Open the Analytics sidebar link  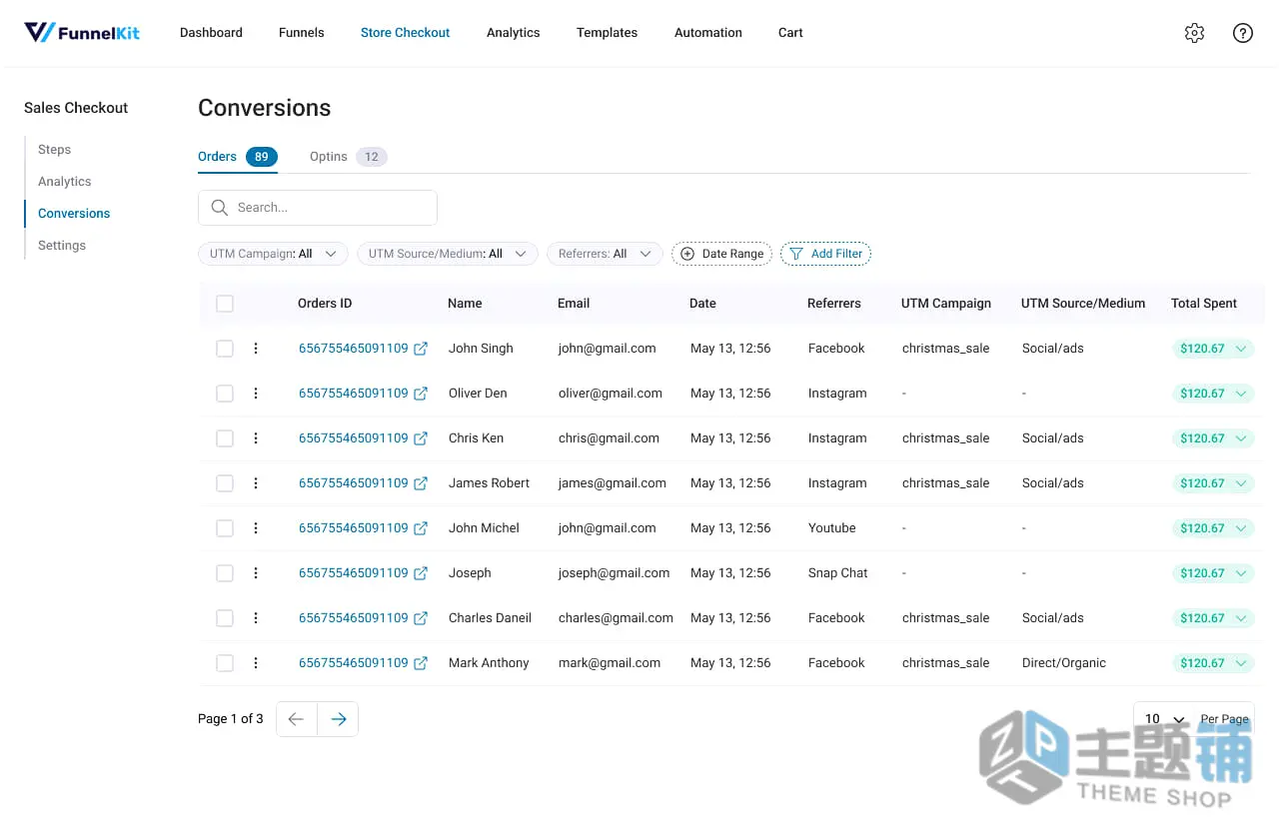[x=64, y=182]
